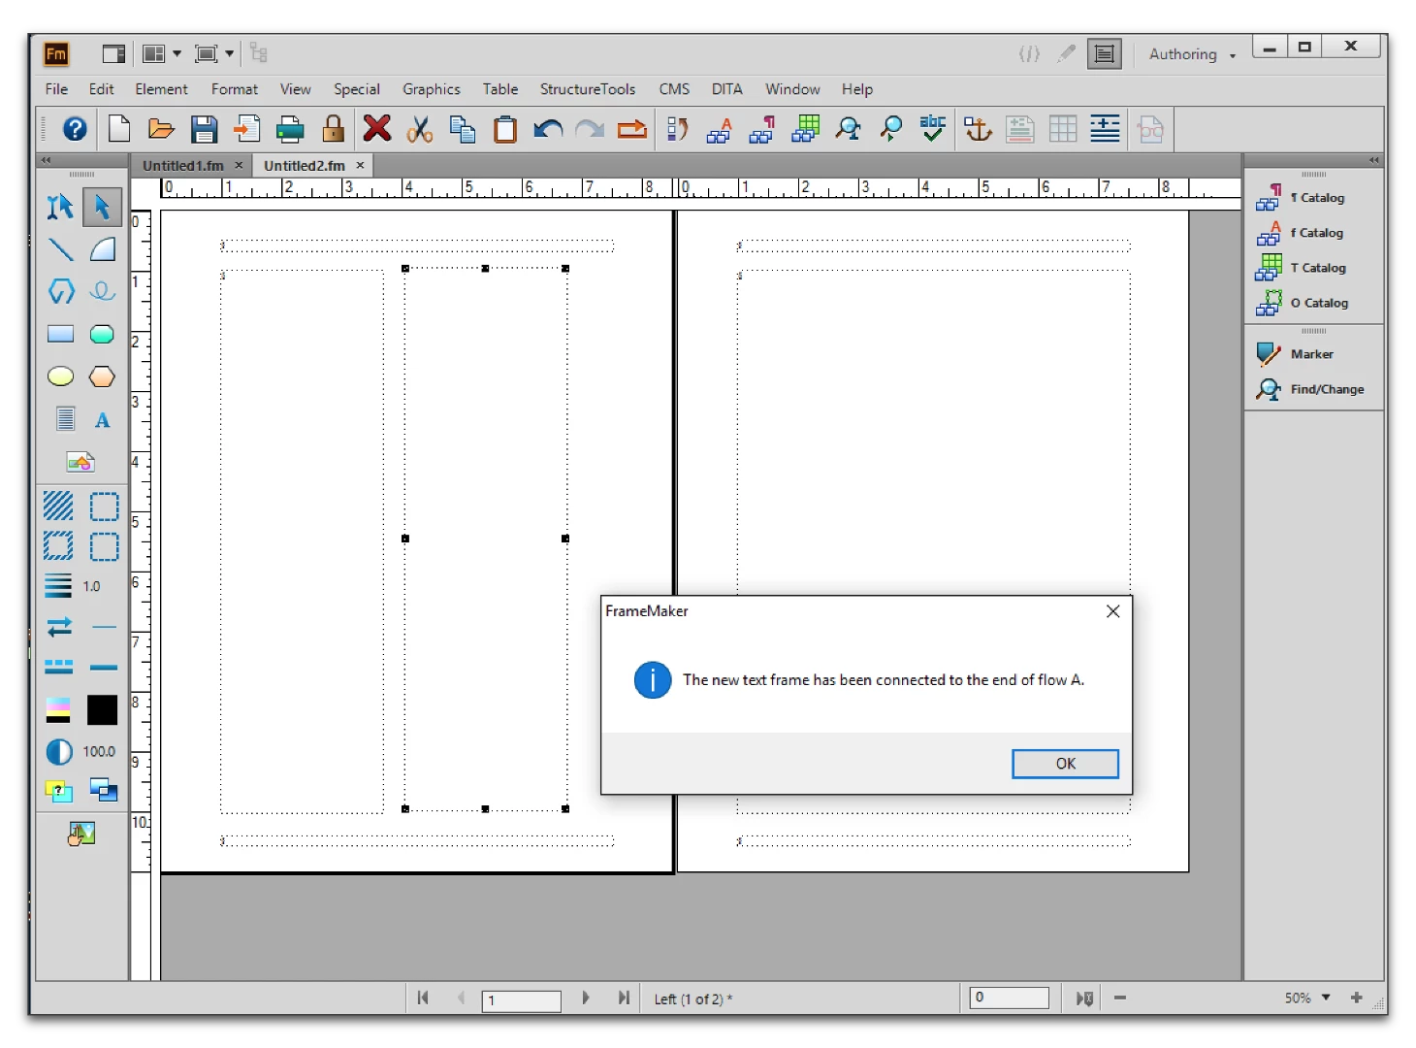
Task: Open the Marker panel
Action: point(1295,354)
